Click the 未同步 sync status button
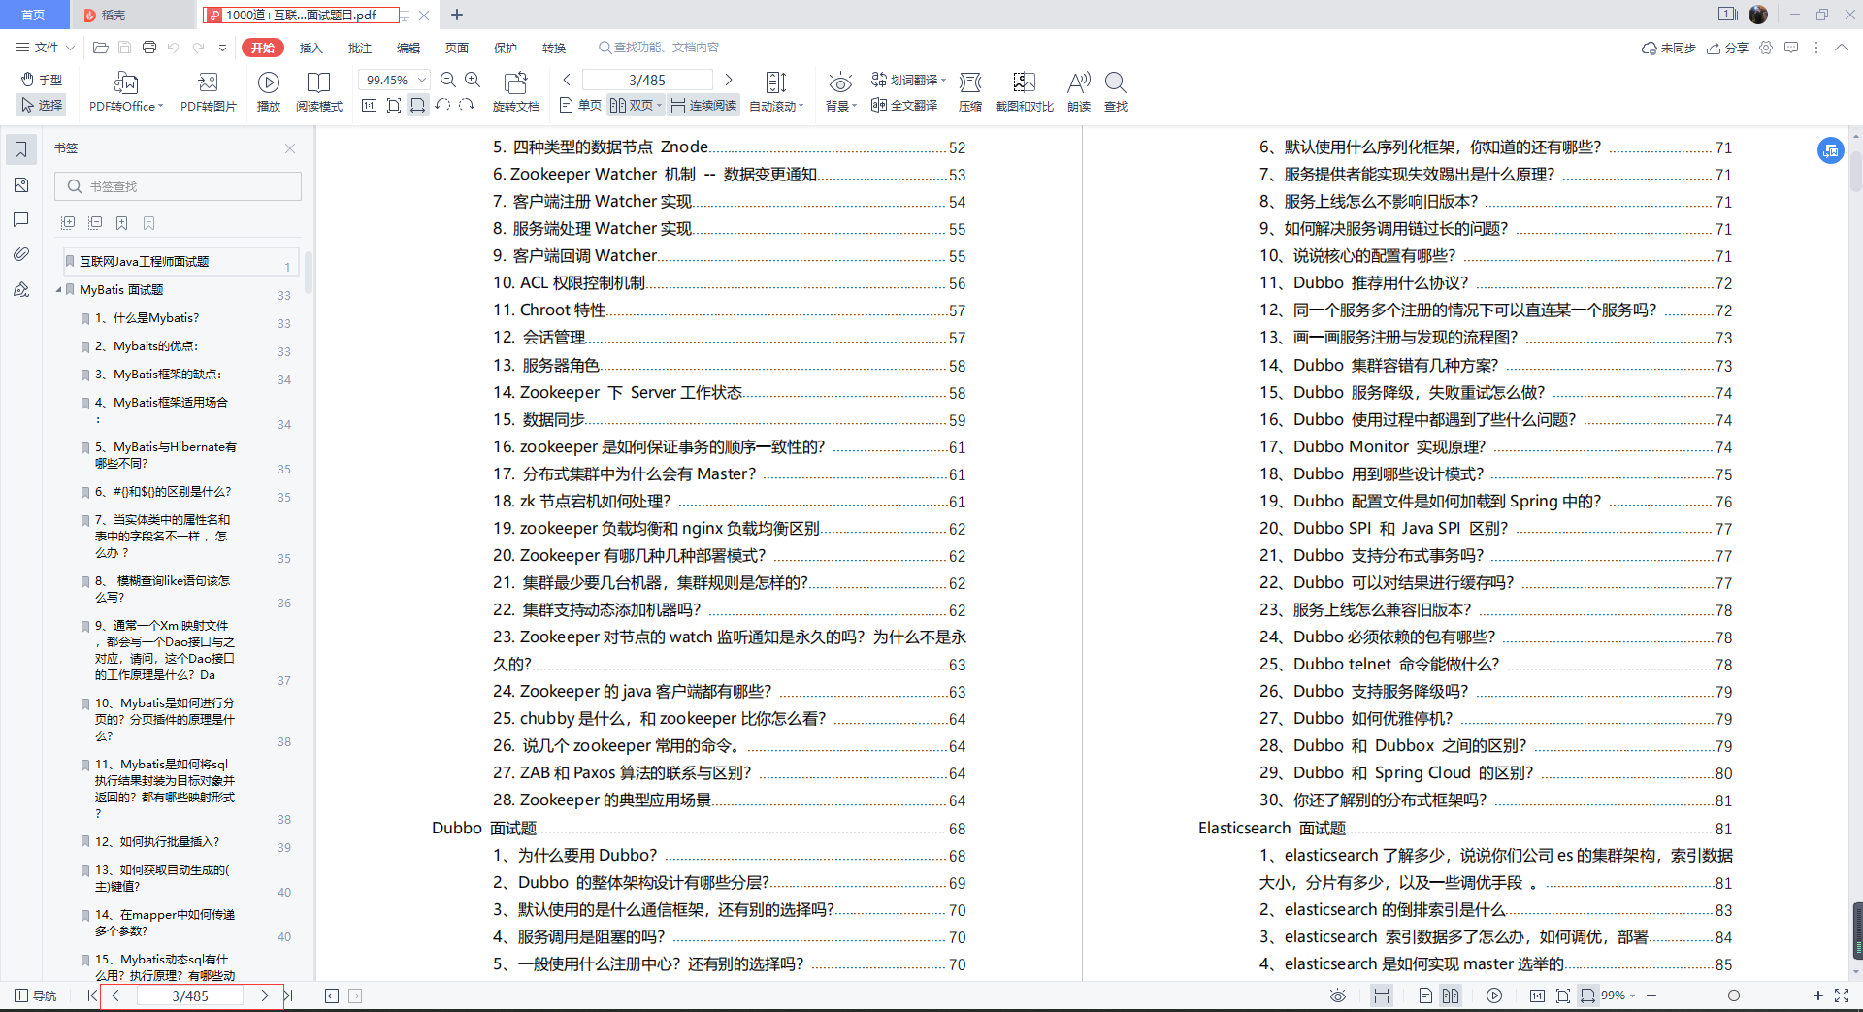The height and width of the screenshot is (1012, 1863). coord(1667,48)
